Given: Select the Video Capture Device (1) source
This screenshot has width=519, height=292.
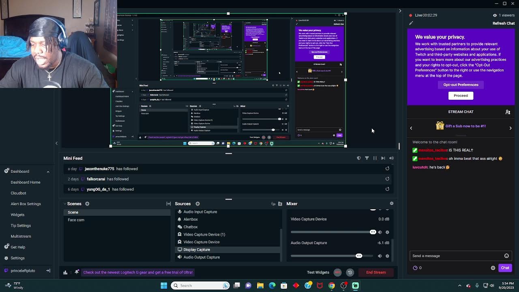Looking at the screenshot, I should 227,234.
